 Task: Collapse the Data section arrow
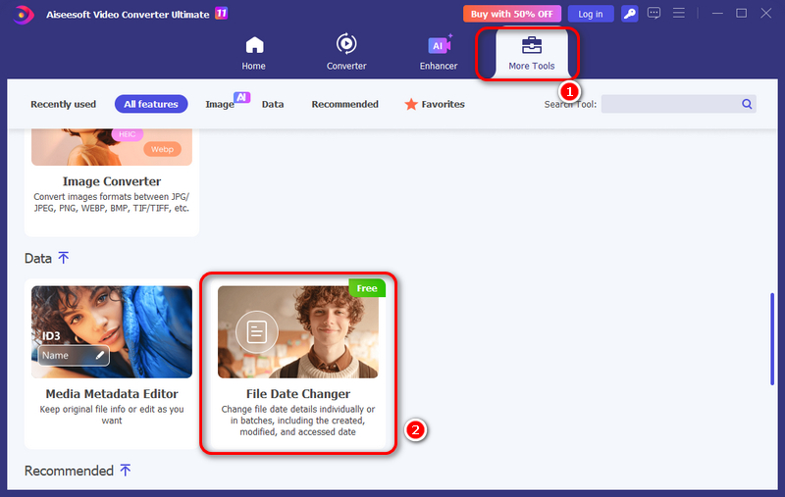pos(63,258)
